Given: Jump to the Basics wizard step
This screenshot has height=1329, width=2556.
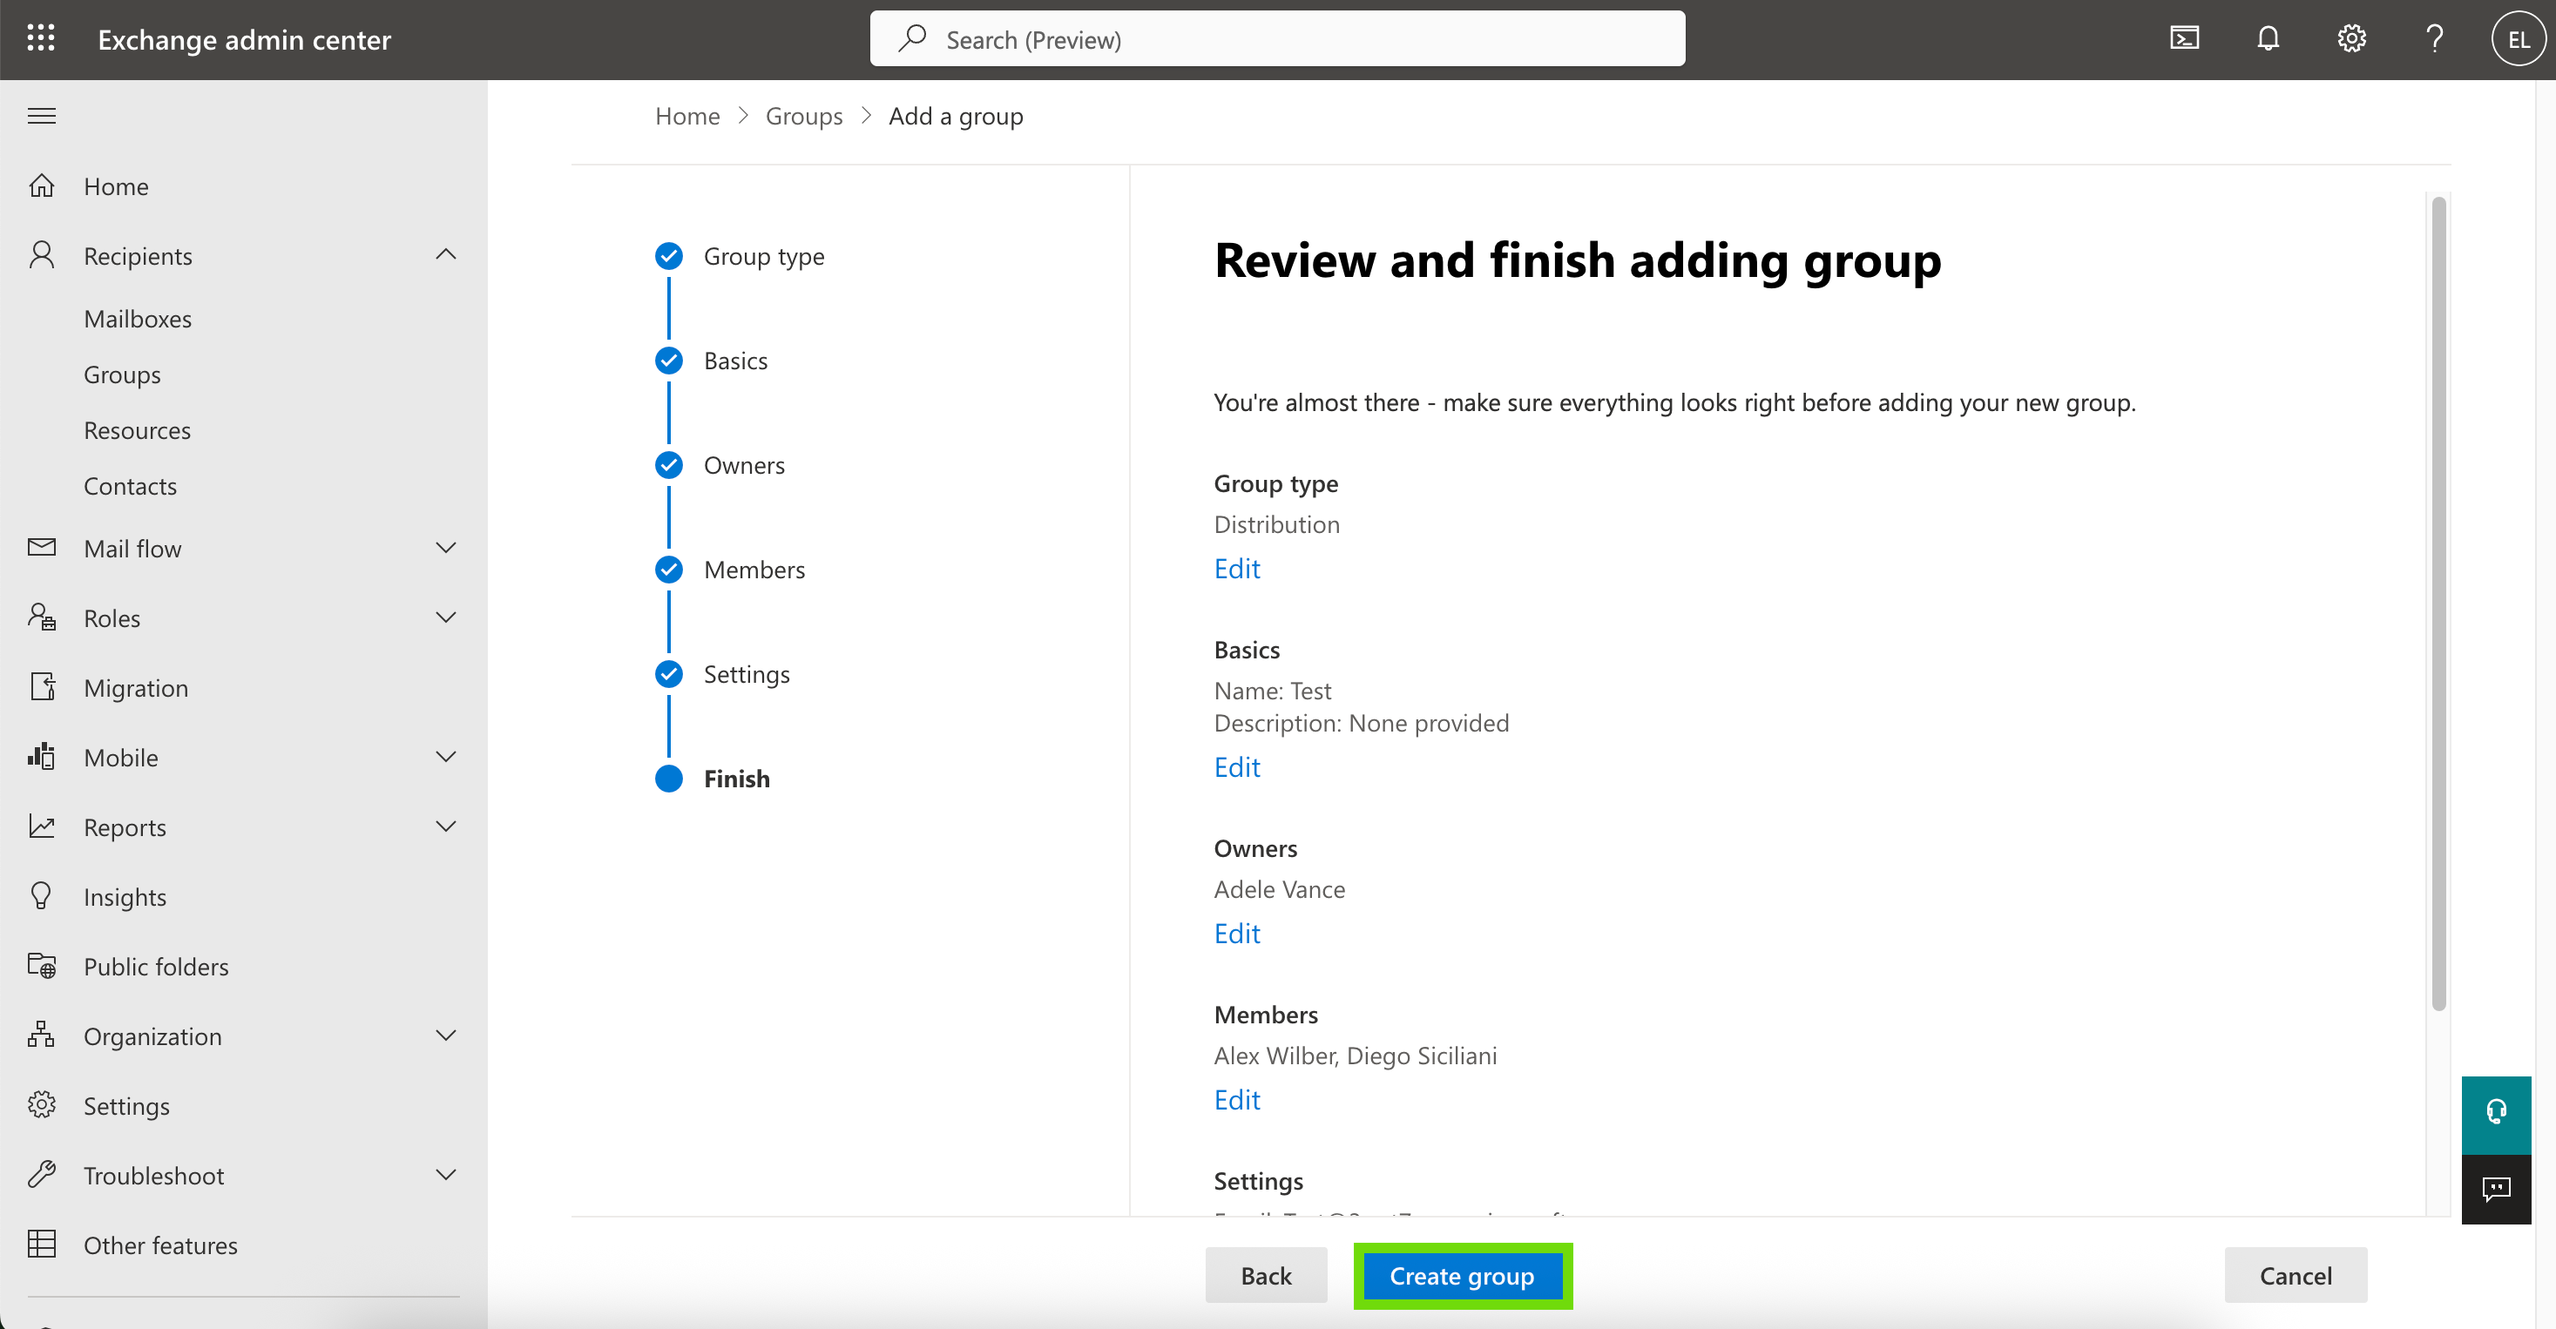Looking at the screenshot, I should 735,361.
